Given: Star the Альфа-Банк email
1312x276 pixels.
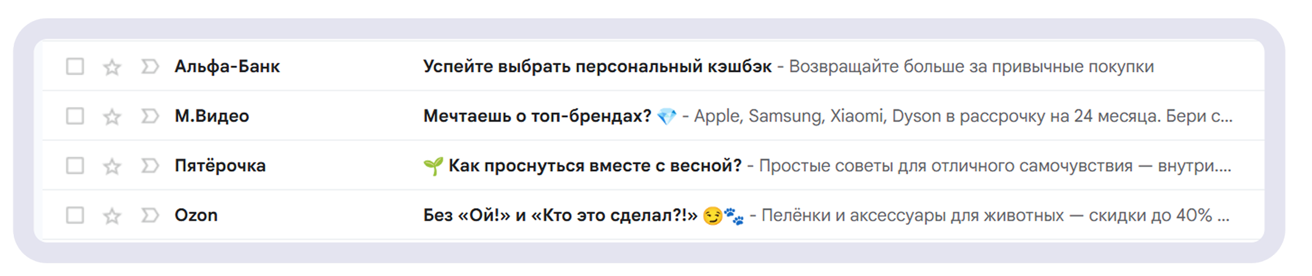Looking at the screenshot, I should [x=112, y=67].
